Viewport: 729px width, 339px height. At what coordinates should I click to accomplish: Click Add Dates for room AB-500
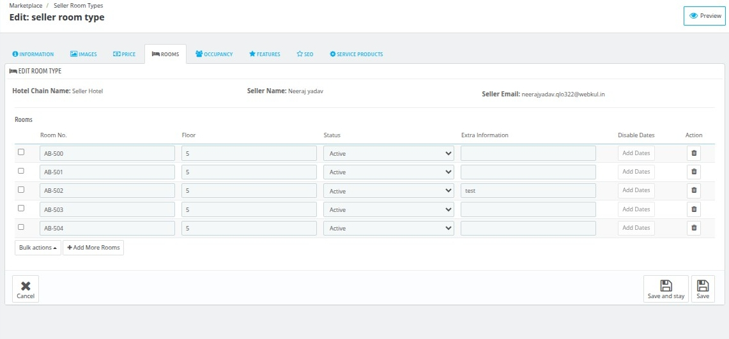tap(636, 153)
